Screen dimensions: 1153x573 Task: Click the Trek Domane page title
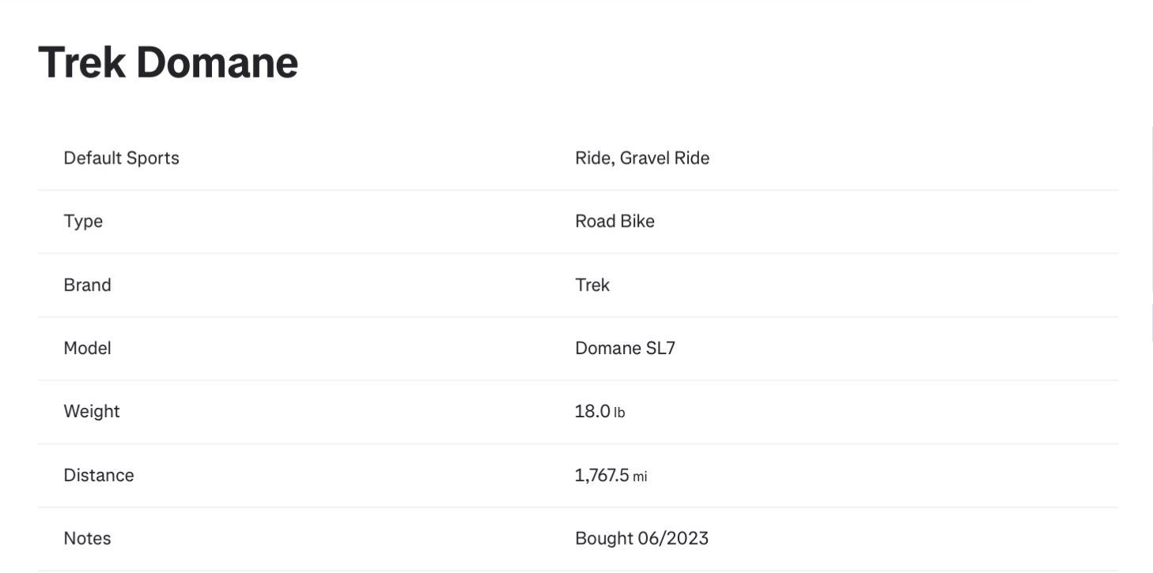click(x=168, y=62)
